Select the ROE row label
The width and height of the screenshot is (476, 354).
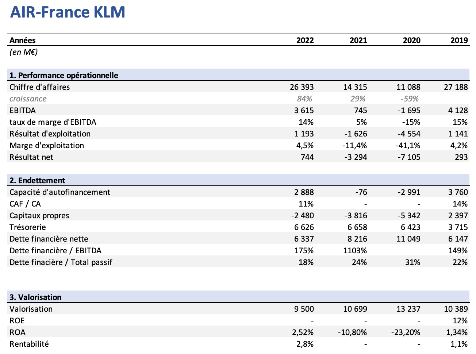17,320
